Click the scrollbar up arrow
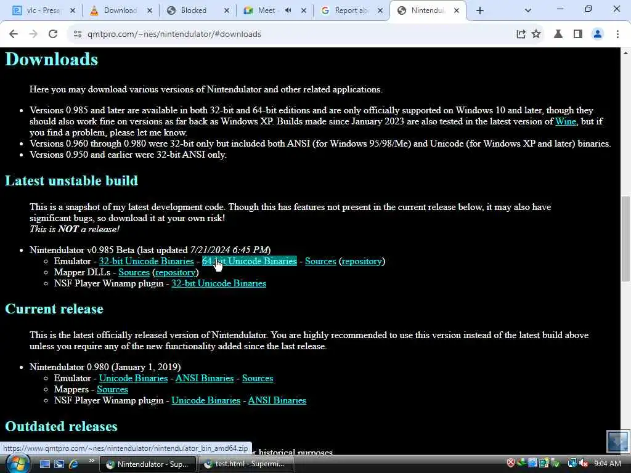Screen dimensions: 631x473 [626, 53]
